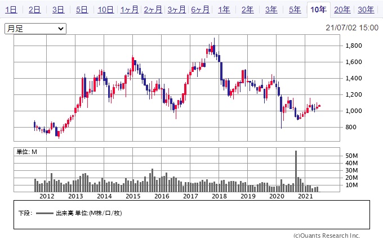Click the 2020 year axis label

coord(277,196)
